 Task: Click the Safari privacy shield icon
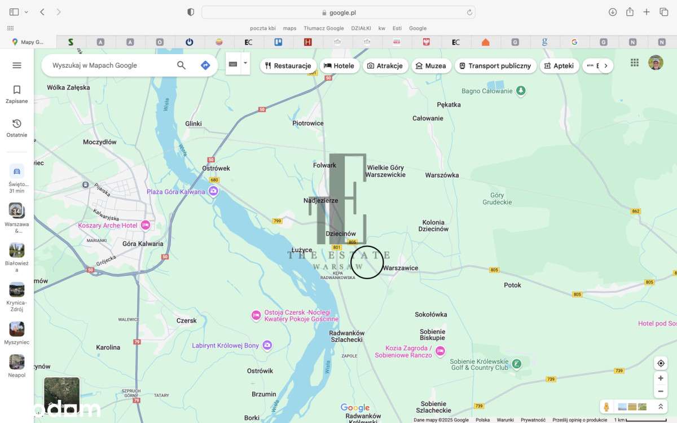[x=191, y=12]
